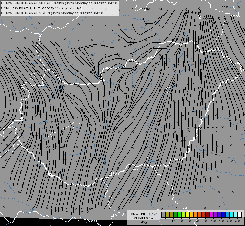Click the magenta swatch in the legend
The height and width of the screenshot is (226, 245).
[x=212, y=215]
